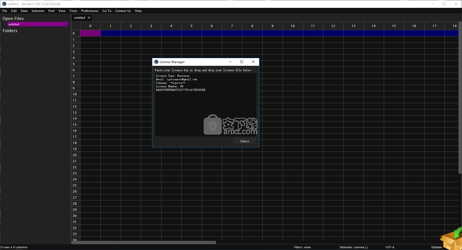The width and height of the screenshot is (462, 250).
Task: Close the untitled tab with its X
Action: tap(89, 18)
